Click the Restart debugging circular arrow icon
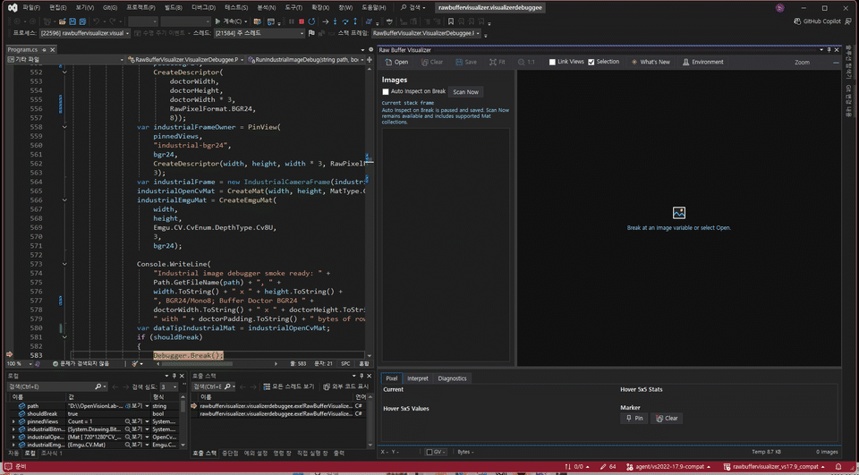Screen dimensions: 859x475 311,21
